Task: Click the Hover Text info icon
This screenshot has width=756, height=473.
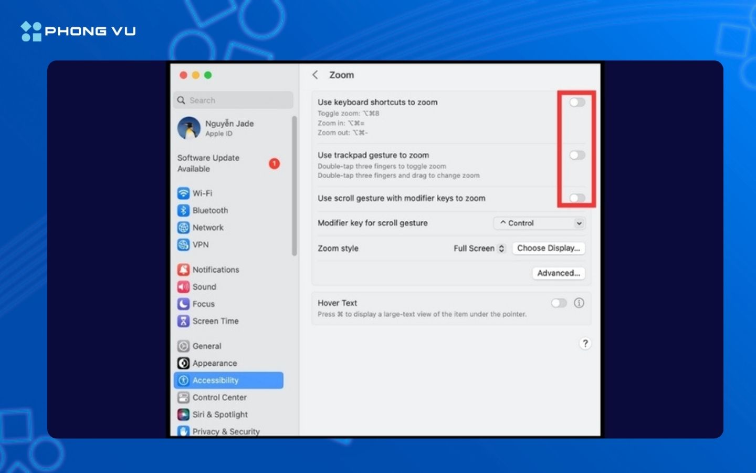Action: click(579, 303)
